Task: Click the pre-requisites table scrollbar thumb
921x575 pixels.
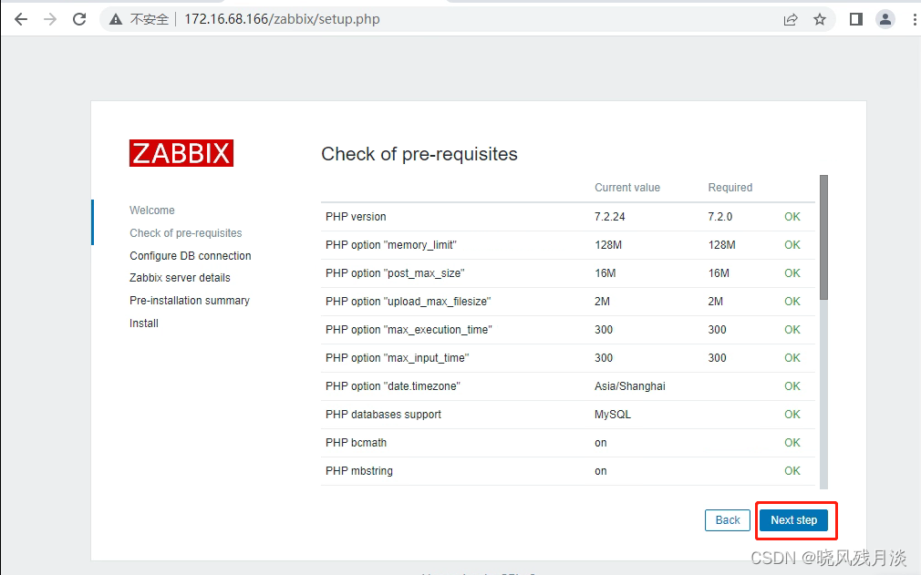Action: (x=823, y=237)
